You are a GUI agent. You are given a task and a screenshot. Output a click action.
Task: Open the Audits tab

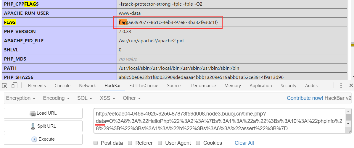pos(311,86)
